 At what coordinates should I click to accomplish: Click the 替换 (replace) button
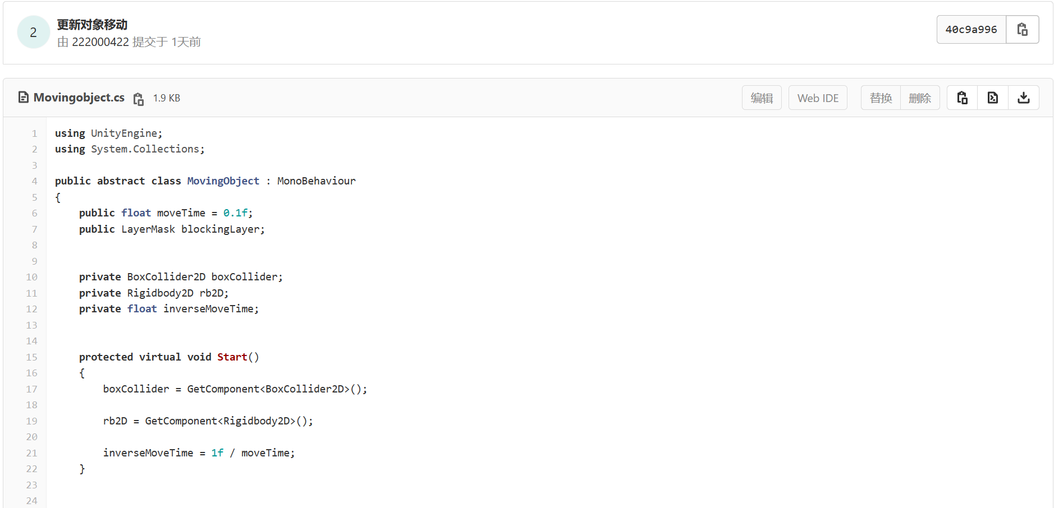pos(881,98)
